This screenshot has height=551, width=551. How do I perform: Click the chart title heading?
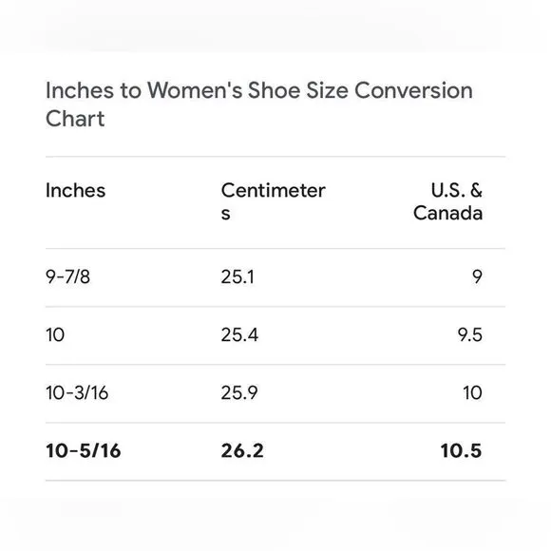tap(259, 104)
